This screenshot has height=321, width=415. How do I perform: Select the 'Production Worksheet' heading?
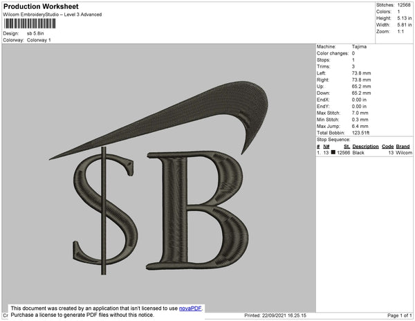tap(41, 7)
